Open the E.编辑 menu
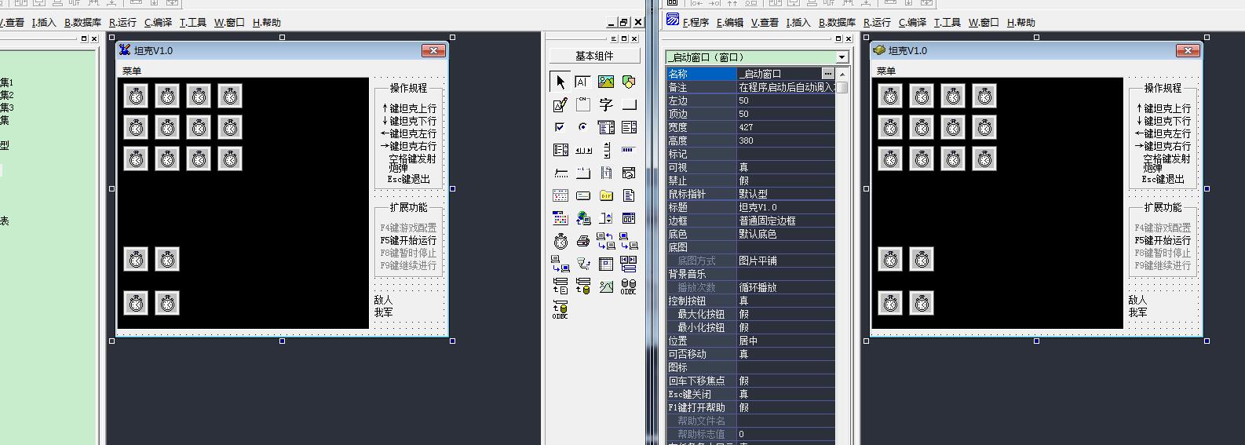This screenshot has width=1245, height=445. point(730,22)
